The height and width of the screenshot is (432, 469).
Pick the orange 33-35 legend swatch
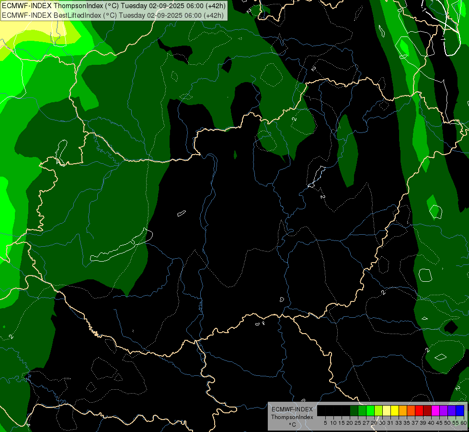click(403, 410)
